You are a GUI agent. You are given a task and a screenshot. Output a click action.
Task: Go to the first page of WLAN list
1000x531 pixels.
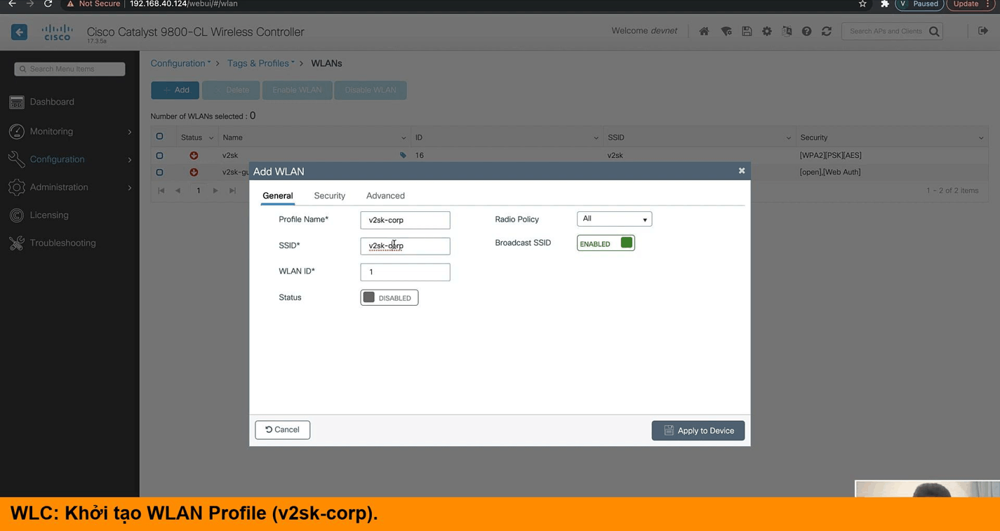click(x=161, y=191)
